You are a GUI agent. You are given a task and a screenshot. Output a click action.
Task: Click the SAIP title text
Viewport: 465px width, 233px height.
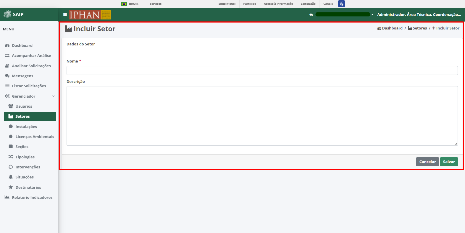point(18,14)
